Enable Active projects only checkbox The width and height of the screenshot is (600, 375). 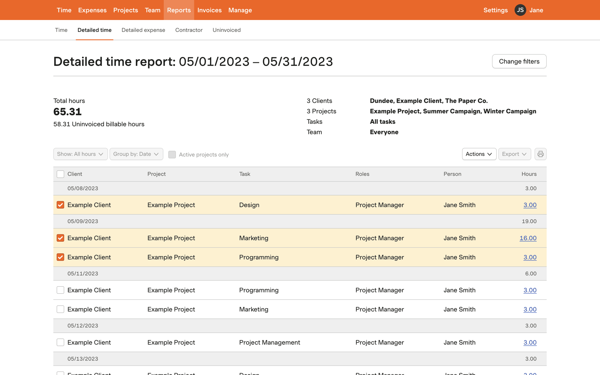click(x=172, y=154)
